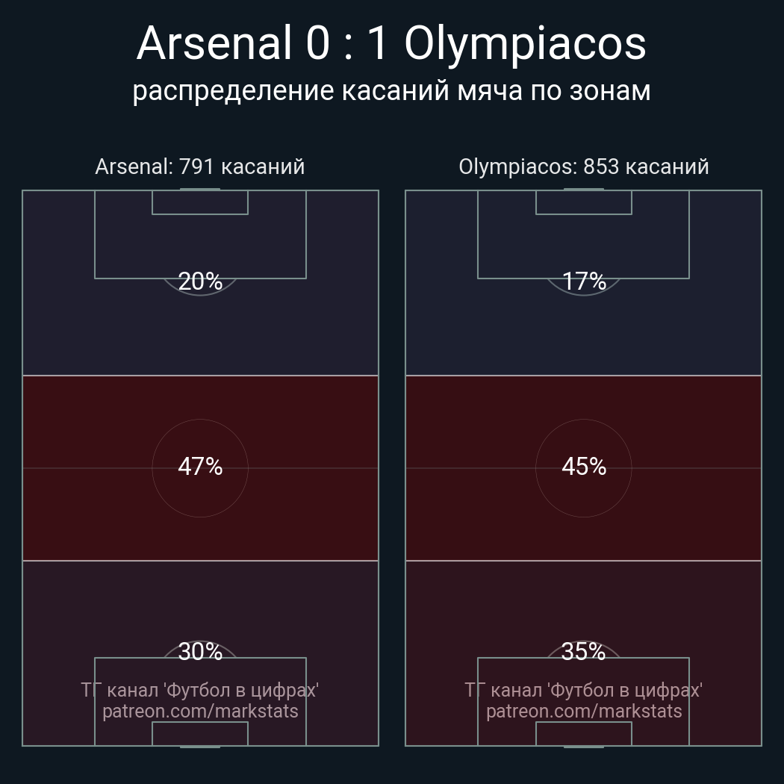Screen dimensions: 784x784
Task: Click the top goal area on Arsenal's pitch
Action: (200, 202)
